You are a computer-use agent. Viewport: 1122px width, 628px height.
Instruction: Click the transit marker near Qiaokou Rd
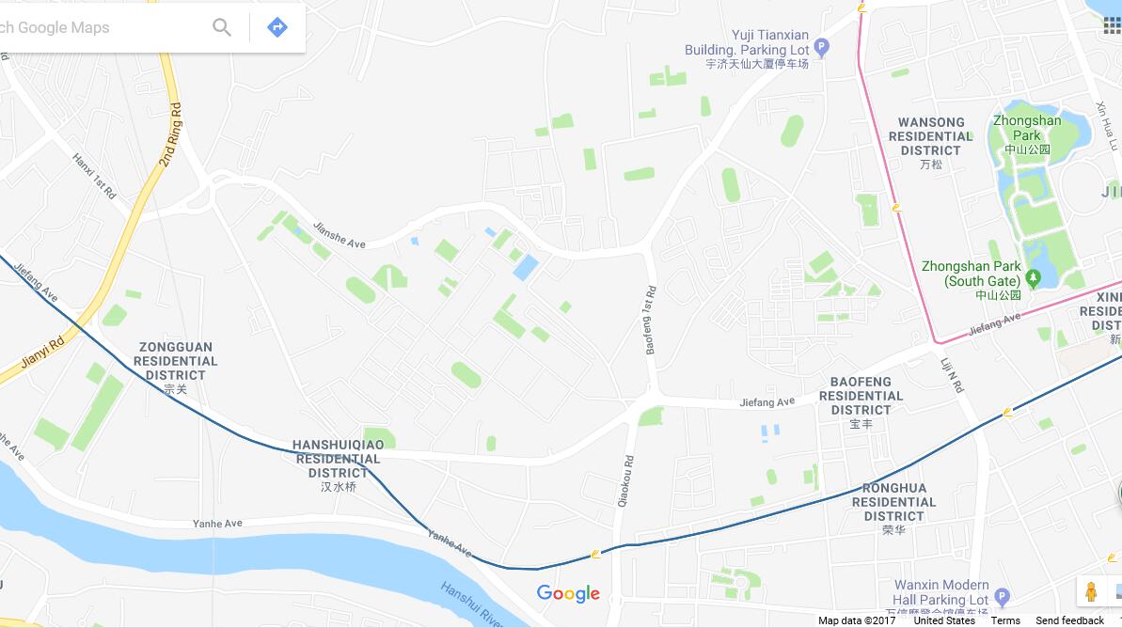tap(595, 555)
